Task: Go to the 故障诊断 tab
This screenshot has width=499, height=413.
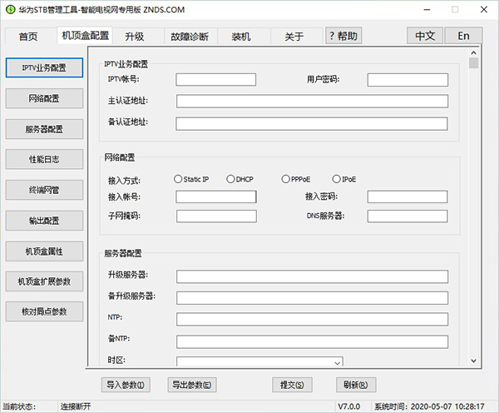Action: coord(190,37)
